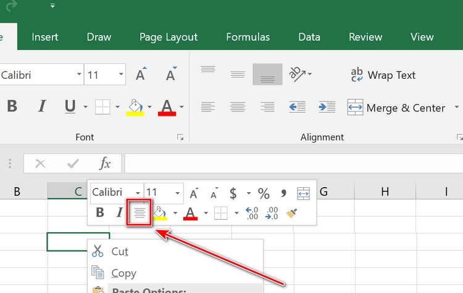Click Center align in mini toolbar

139,212
